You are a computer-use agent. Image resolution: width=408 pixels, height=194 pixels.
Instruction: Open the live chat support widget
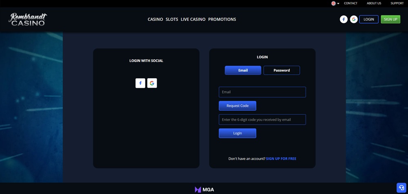[x=401, y=188]
